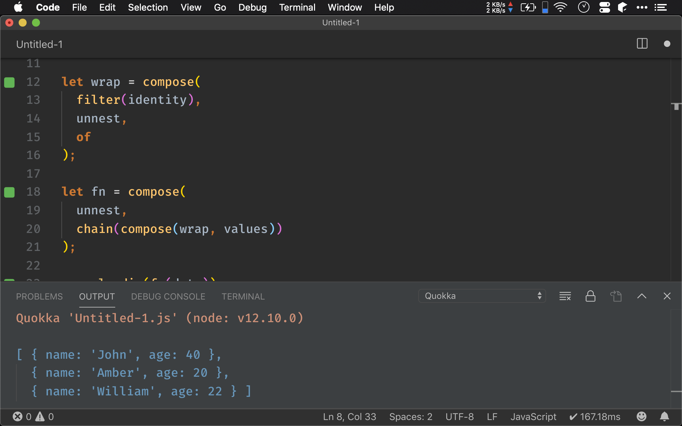682x426 pixels.
Task: Open the Untitled-1 editor tab
Action: pos(39,44)
